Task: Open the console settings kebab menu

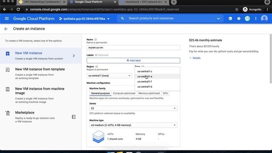Action: coord(256,19)
